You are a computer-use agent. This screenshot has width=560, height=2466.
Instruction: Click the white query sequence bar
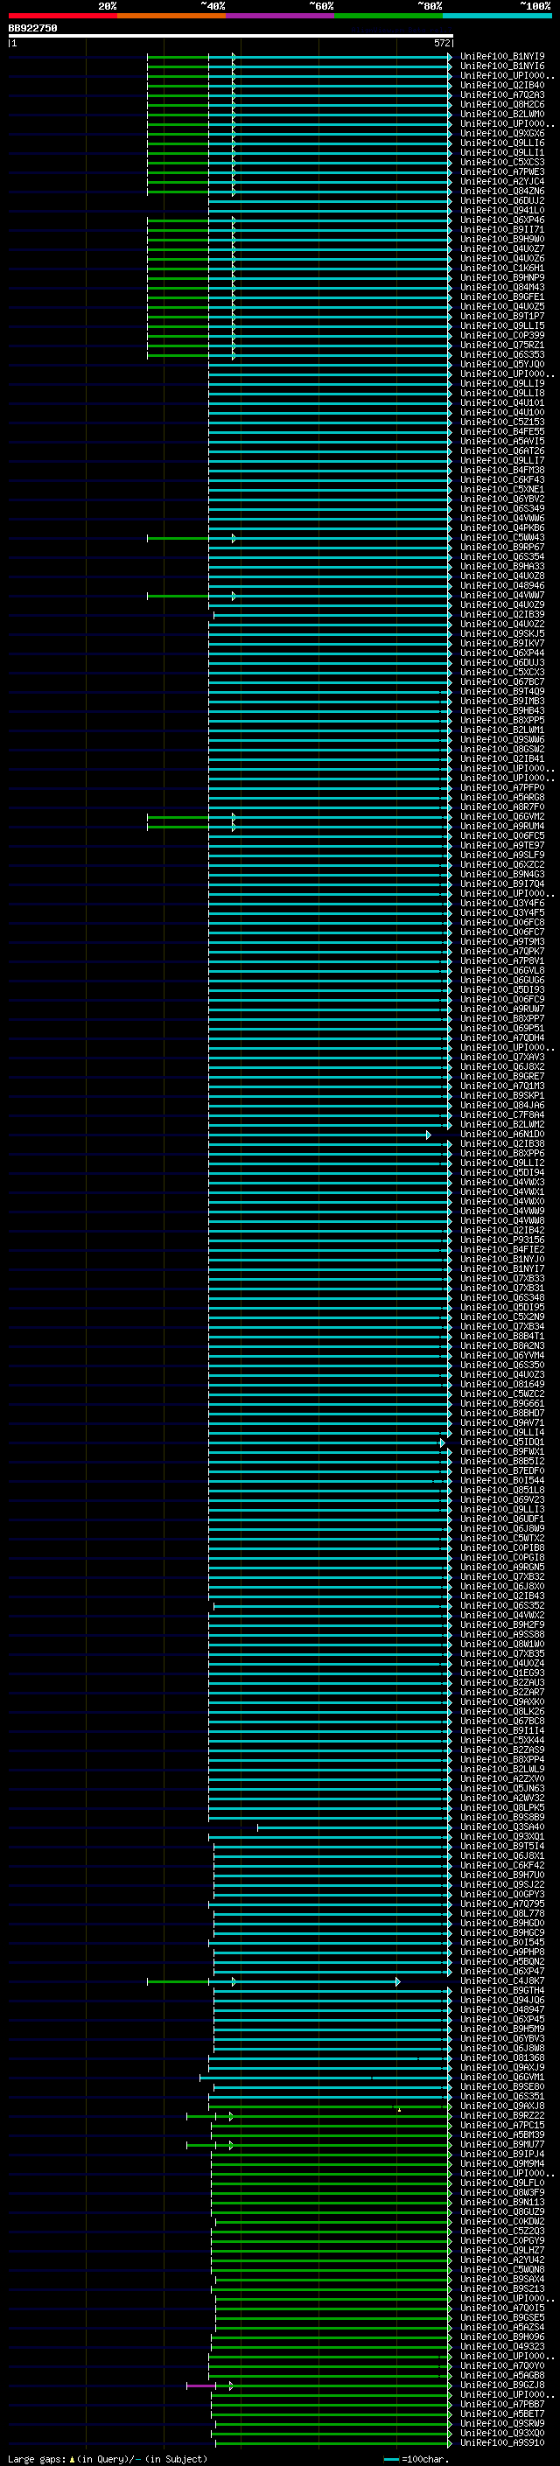(x=230, y=37)
